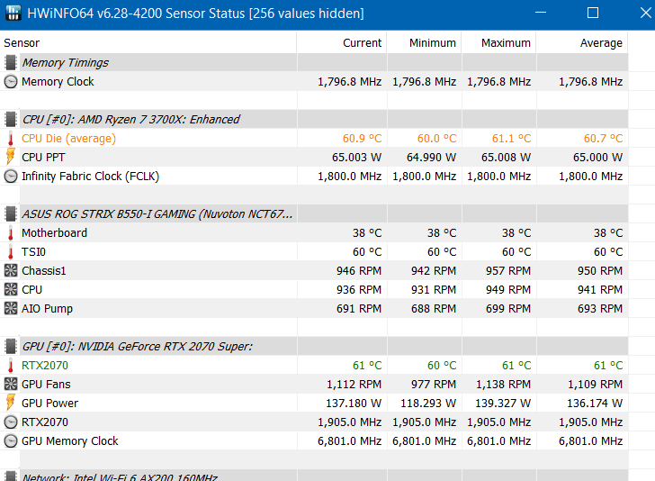Click the TSI0 thermometer icon

click(x=11, y=252)
